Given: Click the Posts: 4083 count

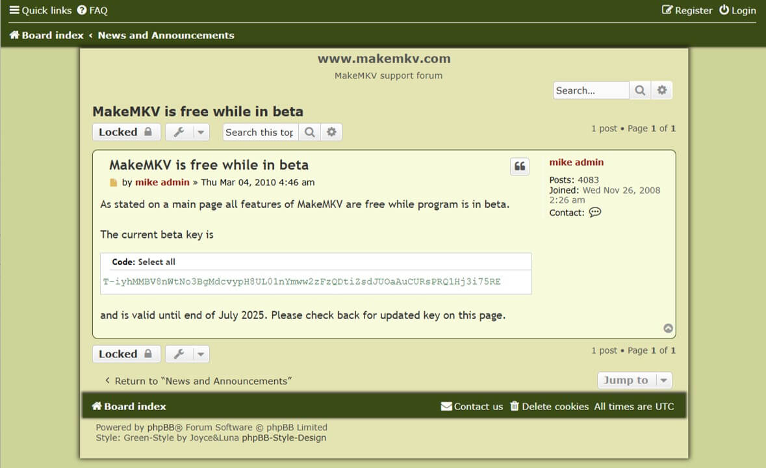Looking at the screenshot, I should tap(574, 180).
